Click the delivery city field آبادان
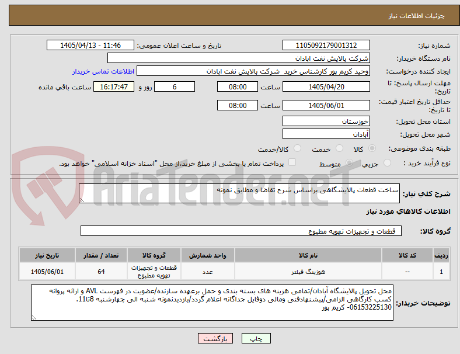The image size is (460, 354). pos(326,134)
